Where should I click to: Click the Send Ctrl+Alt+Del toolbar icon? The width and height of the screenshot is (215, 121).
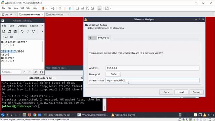click(53, 8)
